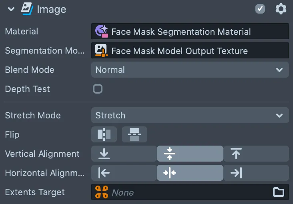Viewport: 293px width, 204px height.
Task: Set vertical alignment to center
Action: (x=190, y=154)
